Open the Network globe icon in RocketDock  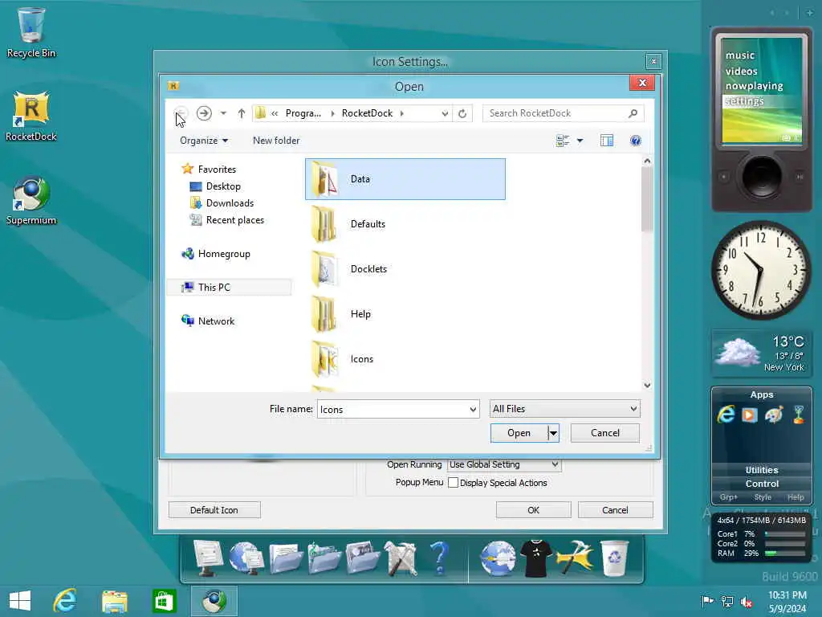click(x=246, y=559)
